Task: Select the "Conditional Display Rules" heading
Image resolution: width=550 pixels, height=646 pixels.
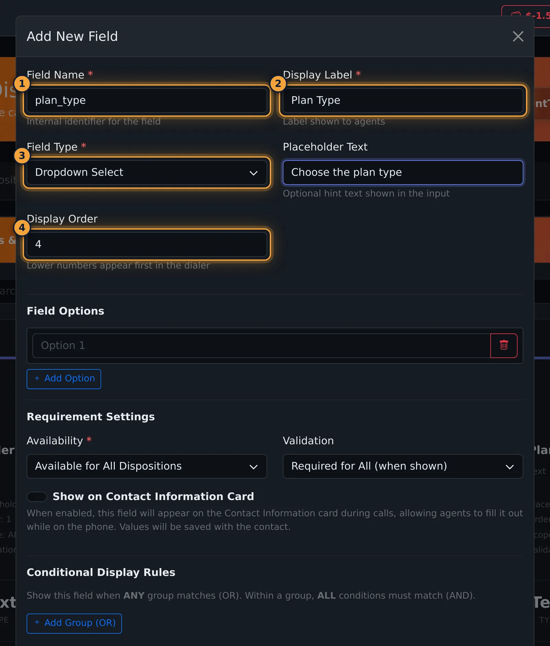Action: (x=101, y=572)
